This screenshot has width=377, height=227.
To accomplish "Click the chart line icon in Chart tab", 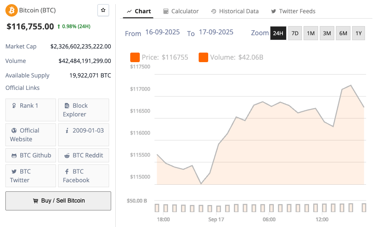I will [129, 11].
